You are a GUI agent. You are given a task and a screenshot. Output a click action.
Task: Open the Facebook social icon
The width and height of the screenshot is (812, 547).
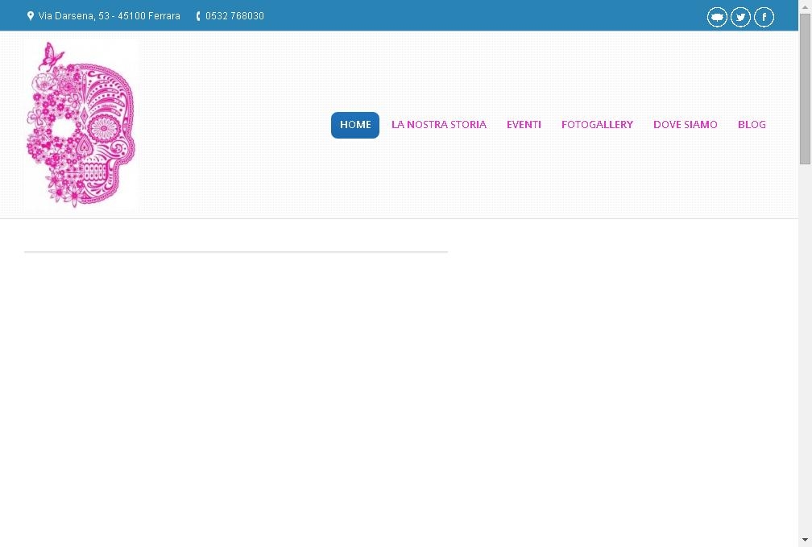[x=764, y=17]
